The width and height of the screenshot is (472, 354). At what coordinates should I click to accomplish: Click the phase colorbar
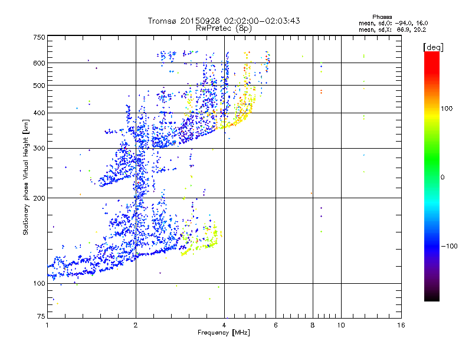click(x=432, y=176)
